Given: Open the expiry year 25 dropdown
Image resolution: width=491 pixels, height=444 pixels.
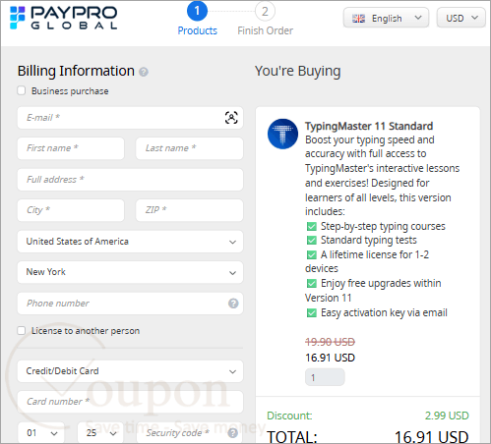Looking at the screenshot, I should (x=100, y=433).
